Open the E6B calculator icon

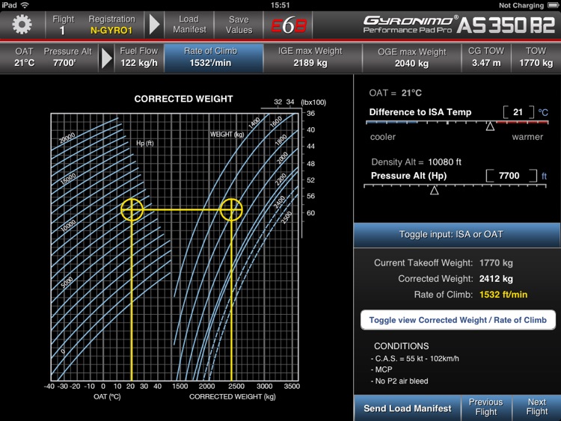(x=289, y=25)
